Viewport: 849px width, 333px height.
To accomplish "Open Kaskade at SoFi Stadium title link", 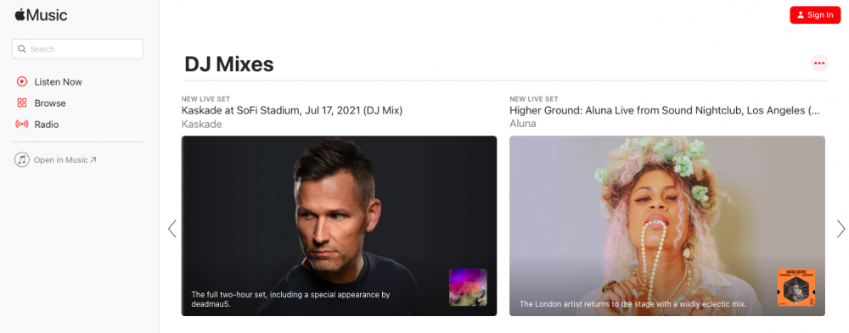I will pos(292,111).
